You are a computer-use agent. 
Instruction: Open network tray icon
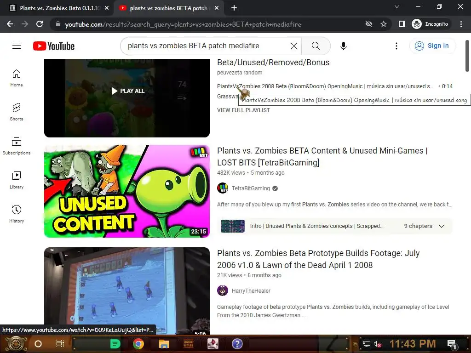pyautogui.click(x=367, y=344)
